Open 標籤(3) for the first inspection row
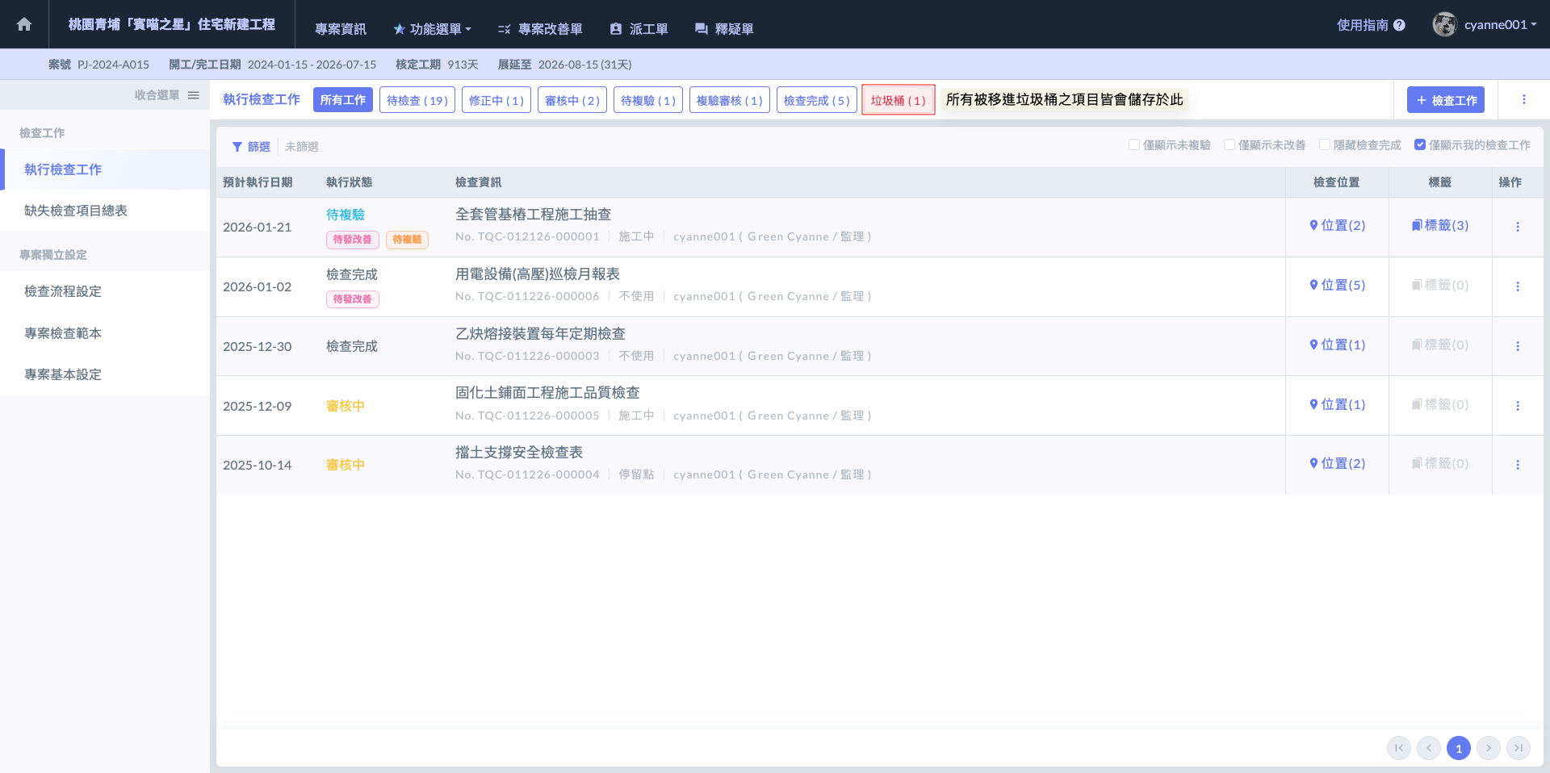The height and width of the screenshot is (773, 1550). (1439, 226)
